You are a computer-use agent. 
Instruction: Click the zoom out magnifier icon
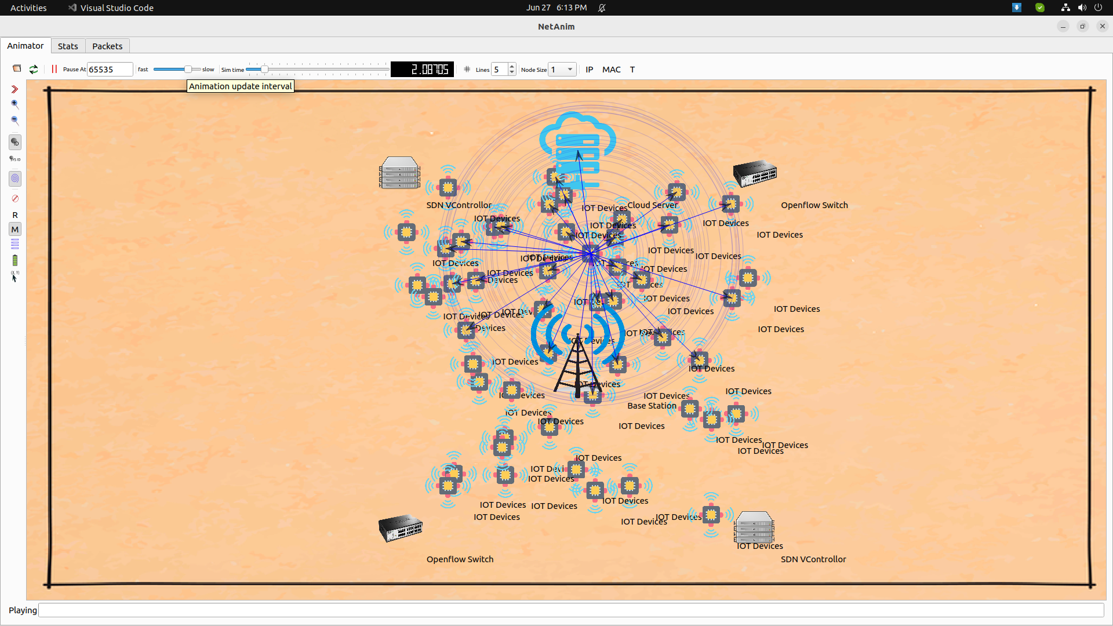click(x=15, y=121)
